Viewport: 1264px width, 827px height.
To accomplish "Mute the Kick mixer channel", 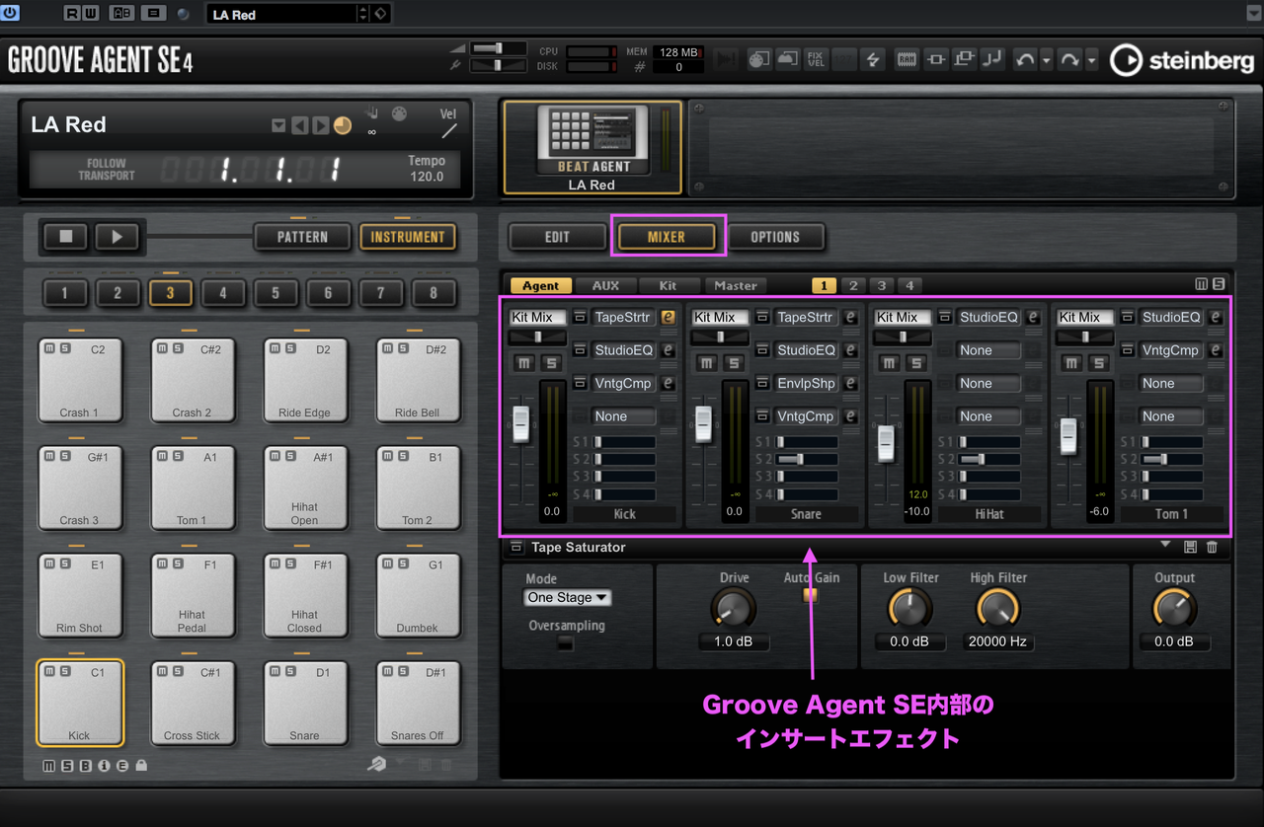I will tap(524, 362).
